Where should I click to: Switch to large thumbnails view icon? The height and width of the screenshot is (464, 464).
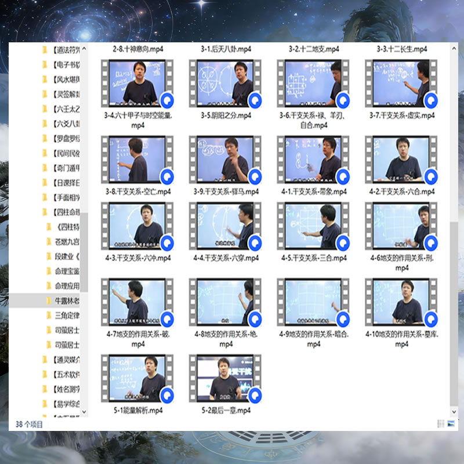pyautogui.click(x=451, y=424)
